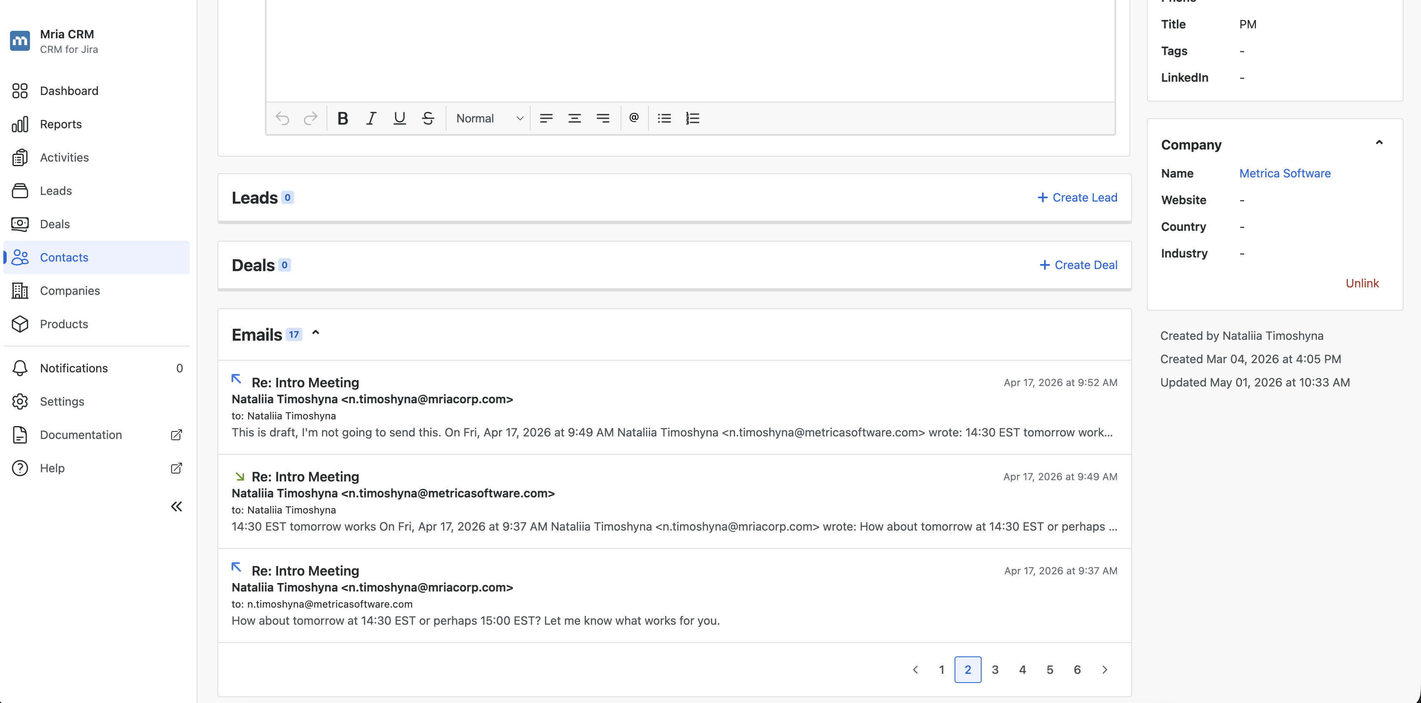
Task: Insert a bulleted list
Action: click(x=664, y=118)
